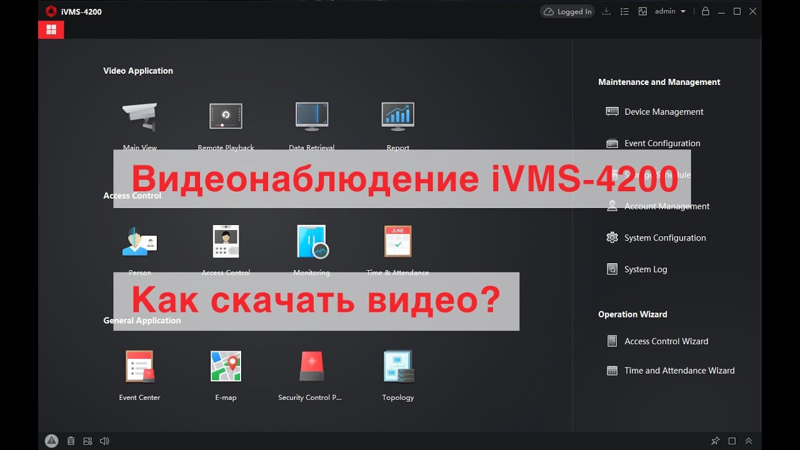Viewport: 800px width, 450px height.
Task: Click the Maintenance and Management heading
Action: point(659,82)
